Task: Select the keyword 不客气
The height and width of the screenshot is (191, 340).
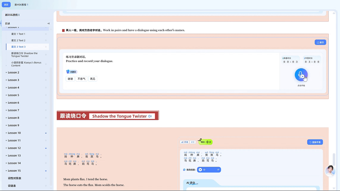Action: click(x=81, y=79)
